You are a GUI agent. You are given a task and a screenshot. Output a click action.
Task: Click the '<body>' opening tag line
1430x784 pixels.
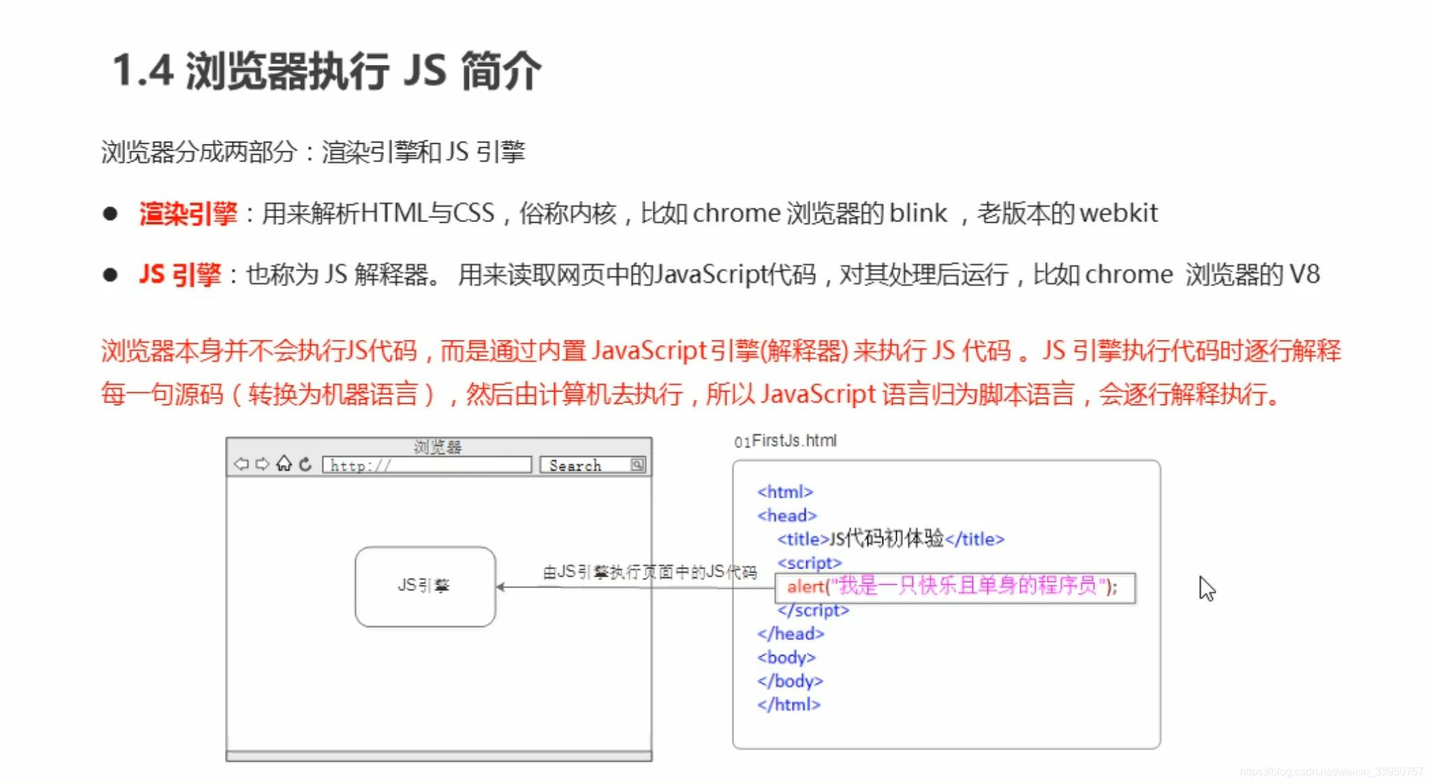[787, 657]
